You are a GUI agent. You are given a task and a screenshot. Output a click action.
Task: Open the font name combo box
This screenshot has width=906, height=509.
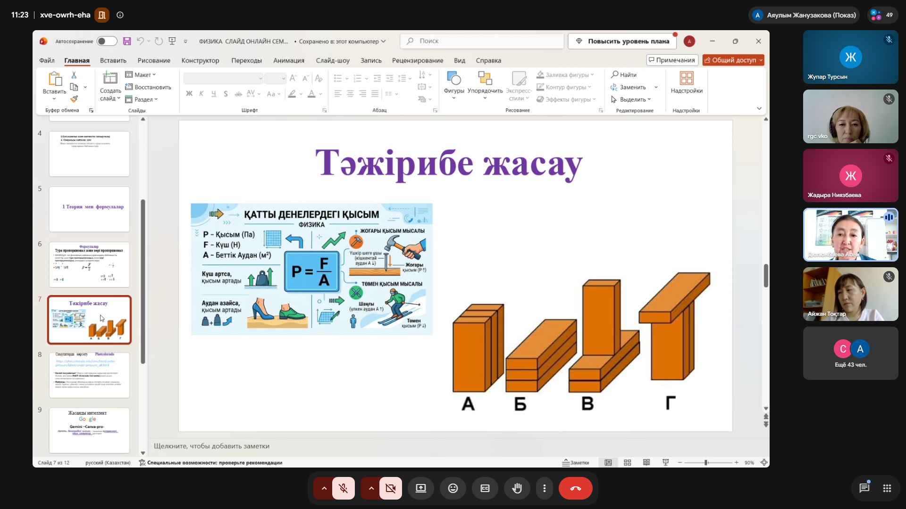pyautogui.click(x=223, y=78)
